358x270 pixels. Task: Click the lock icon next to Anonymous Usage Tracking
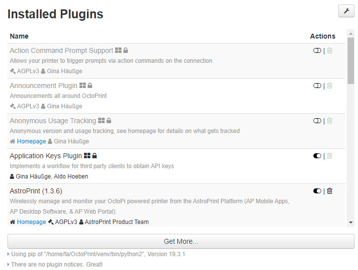coord(109,121)
